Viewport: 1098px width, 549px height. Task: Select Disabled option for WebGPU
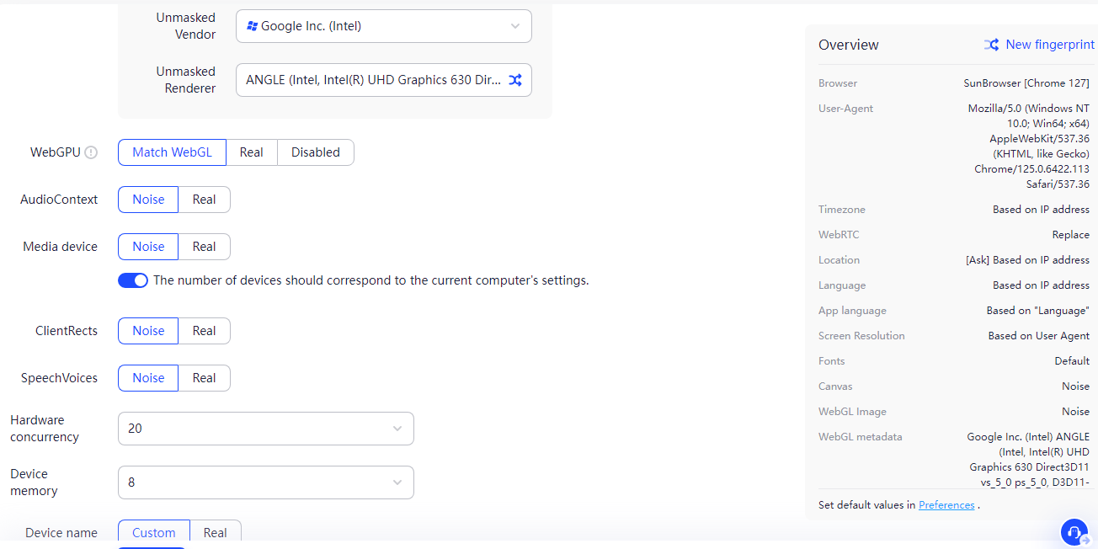click(316, 152)
